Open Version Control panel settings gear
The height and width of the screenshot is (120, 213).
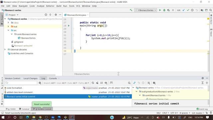(203, 78)
